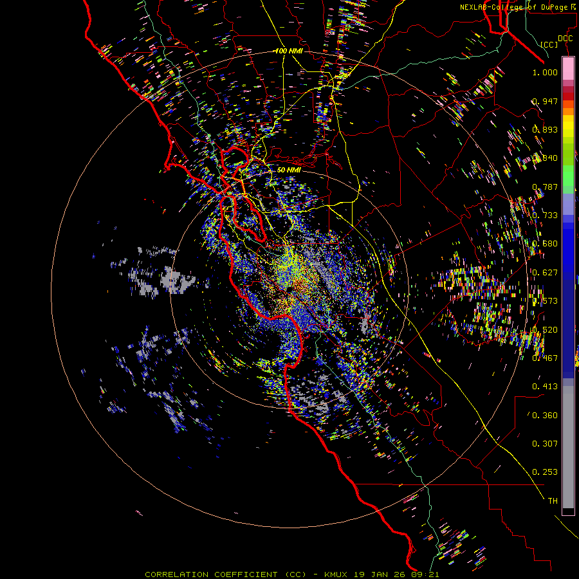Click the 0.307 color scale value
Screen dimensions: 579x579
click(x=545, y=444)
